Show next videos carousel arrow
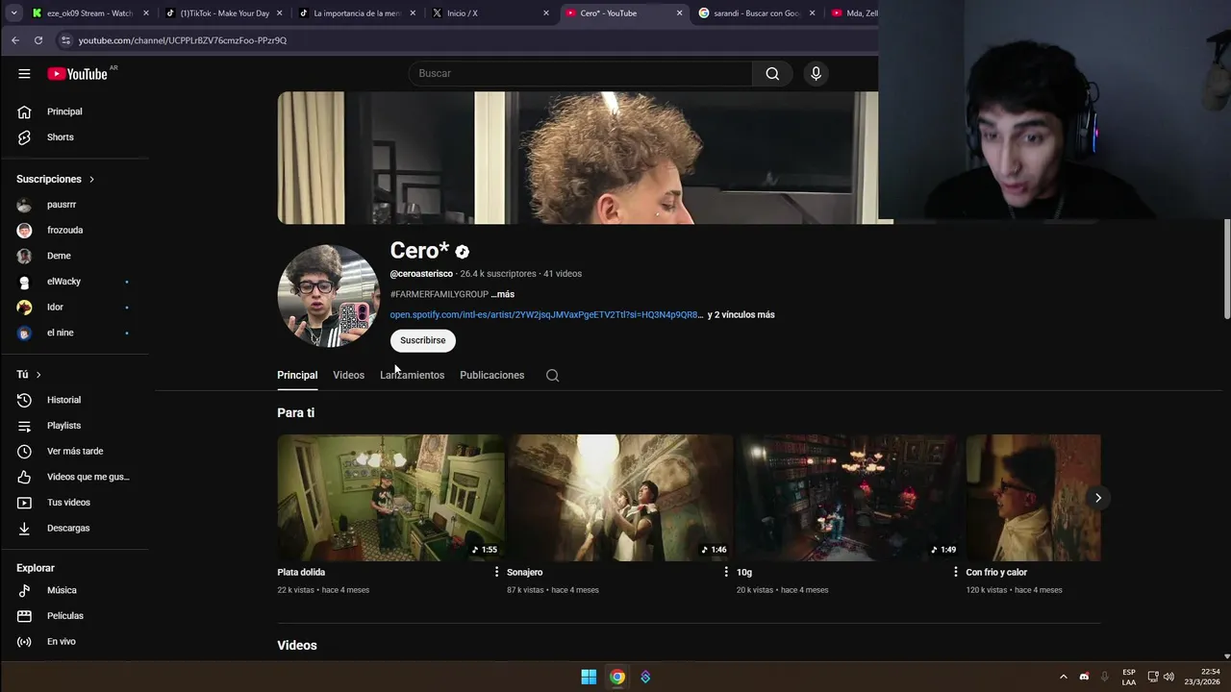This screenshot has height=692, width=1231. coord(1097,498)
